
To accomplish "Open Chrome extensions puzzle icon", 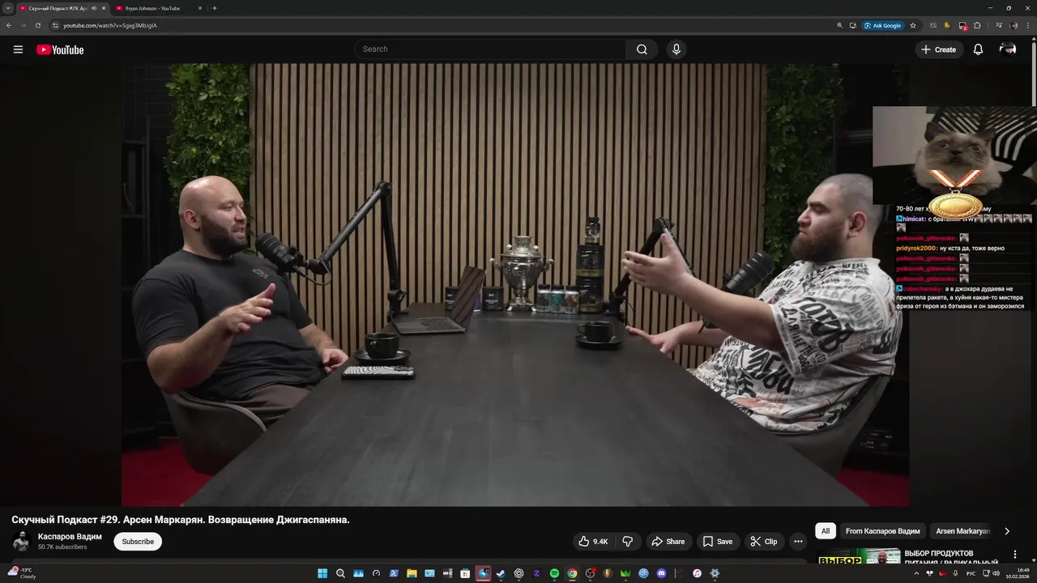I will point(977,25).
